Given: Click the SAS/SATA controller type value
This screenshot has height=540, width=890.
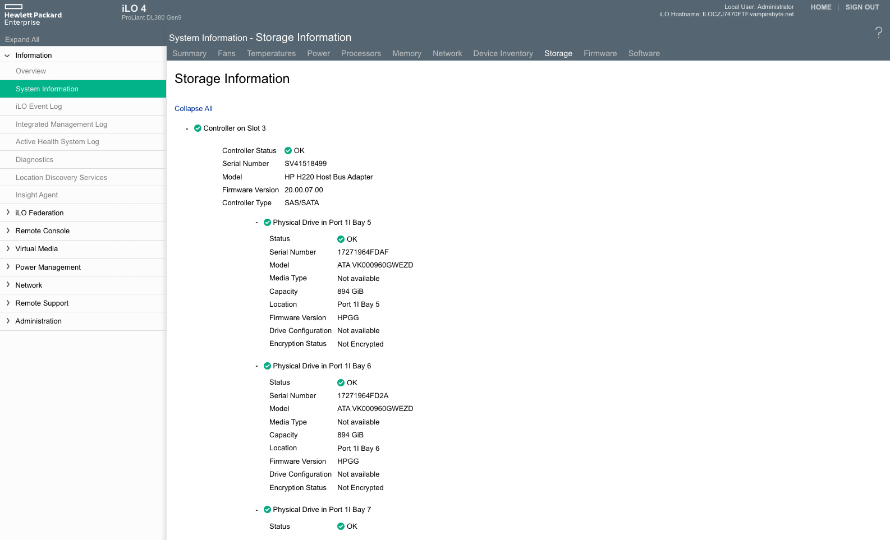Looking at the screenshot, I should [301, 203].
